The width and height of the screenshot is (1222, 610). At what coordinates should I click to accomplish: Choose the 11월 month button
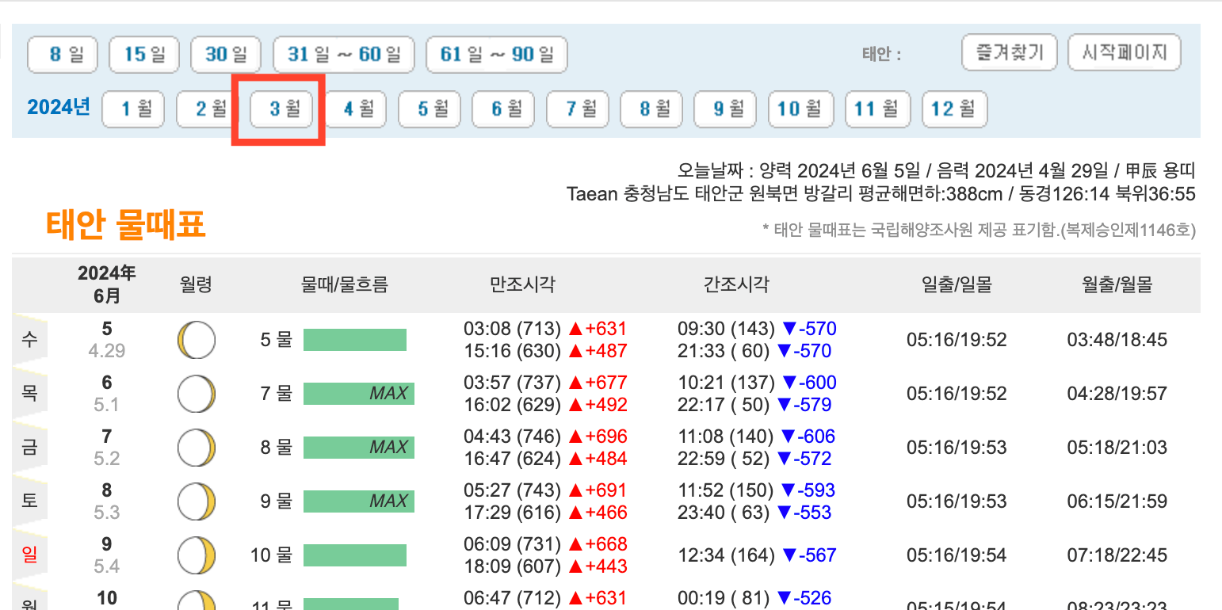pyautogui.click(x=878, y=109)
